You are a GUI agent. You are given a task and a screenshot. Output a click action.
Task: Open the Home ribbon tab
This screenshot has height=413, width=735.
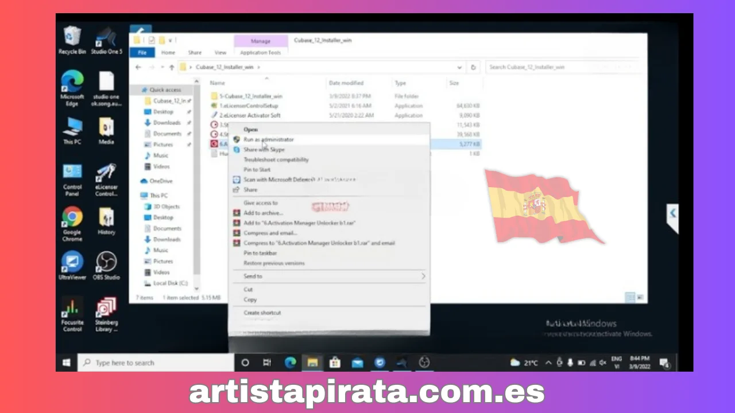point(168,53)
